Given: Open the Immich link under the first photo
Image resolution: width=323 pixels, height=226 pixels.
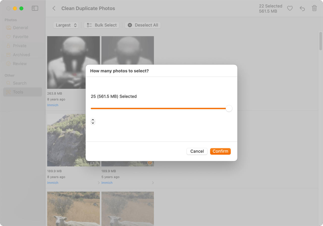Looking at the screenshot, I should (52, 105).
